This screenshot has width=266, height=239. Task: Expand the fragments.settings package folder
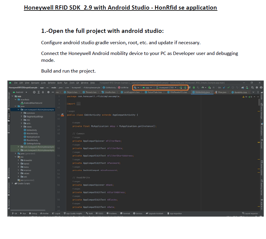[22, 117]
